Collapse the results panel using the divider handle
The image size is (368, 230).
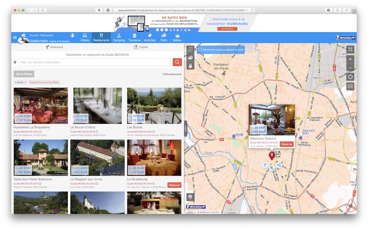(x=185, y=128)
